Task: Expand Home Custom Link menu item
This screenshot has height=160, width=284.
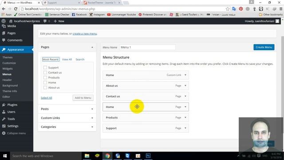Action: tap(185, 75)
